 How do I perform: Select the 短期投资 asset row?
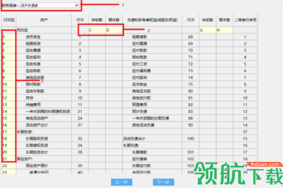point(33,44)
